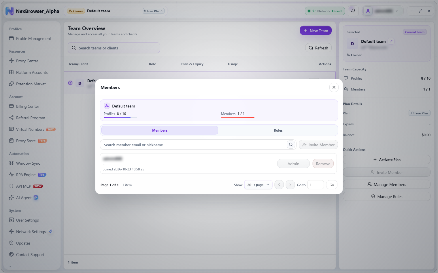Open API MCP in sidebar
Viewport: 438px width, 273px height.
[26, 186]
